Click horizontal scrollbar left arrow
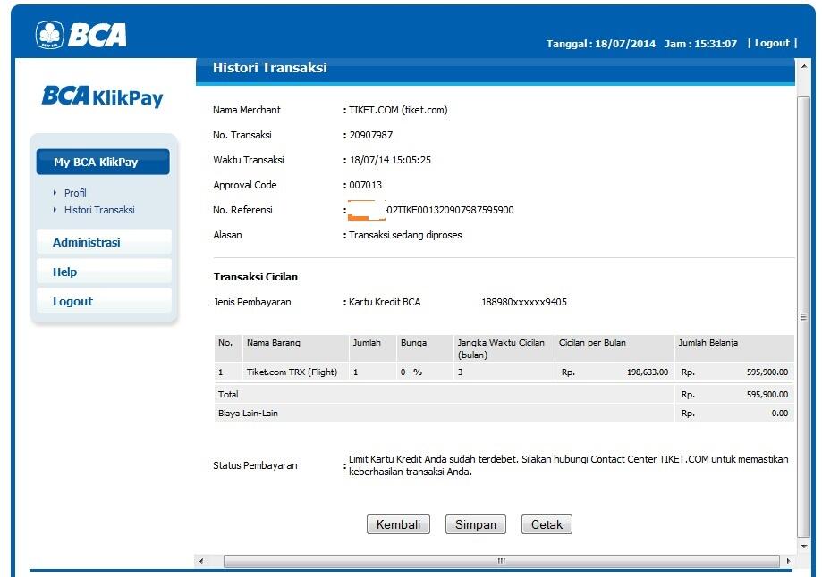822x577 pixels. pyautogui.click(x=201, y=561)
